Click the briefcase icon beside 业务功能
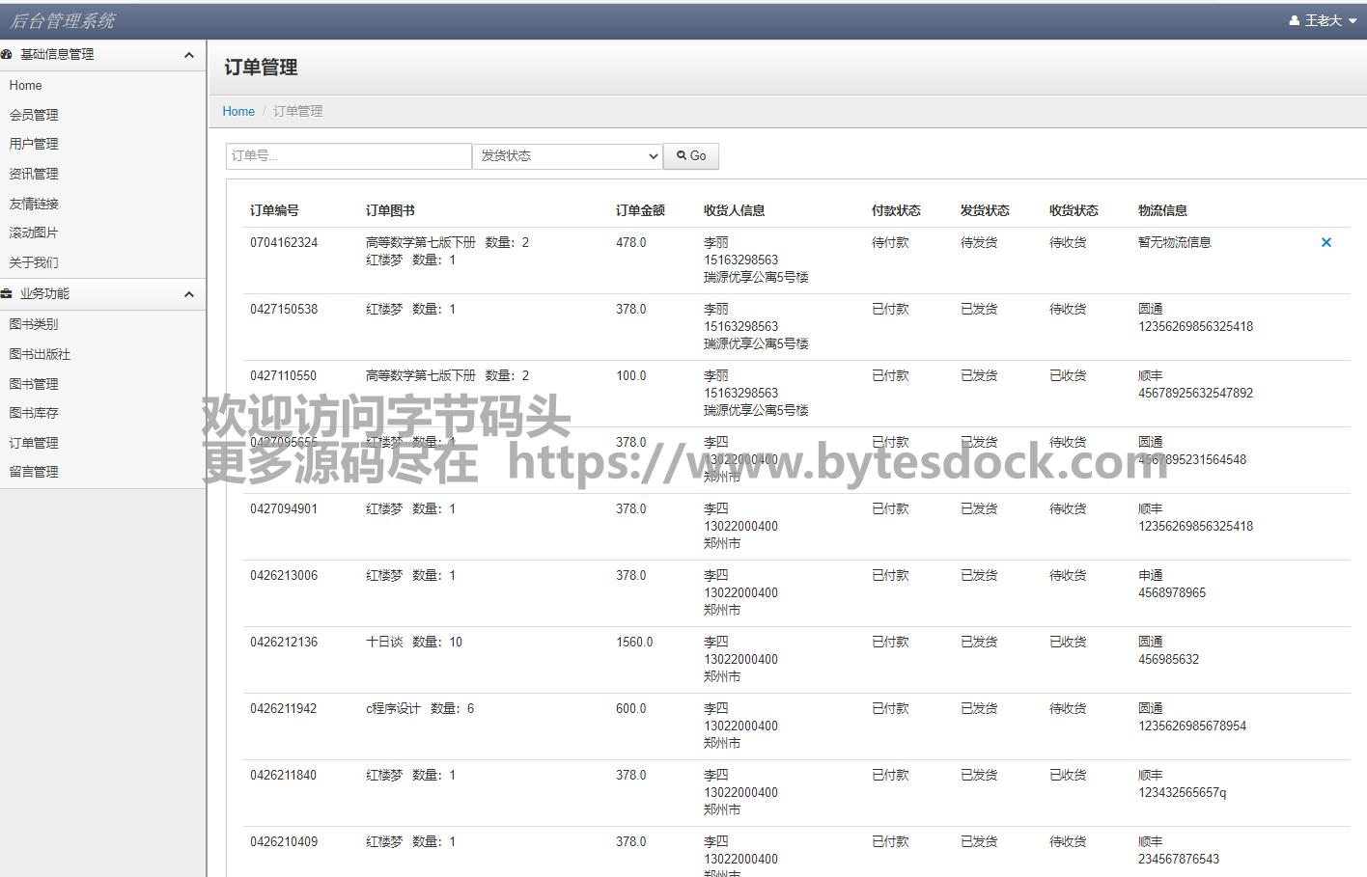This screenshot has height=877, width=1367. 7,294
